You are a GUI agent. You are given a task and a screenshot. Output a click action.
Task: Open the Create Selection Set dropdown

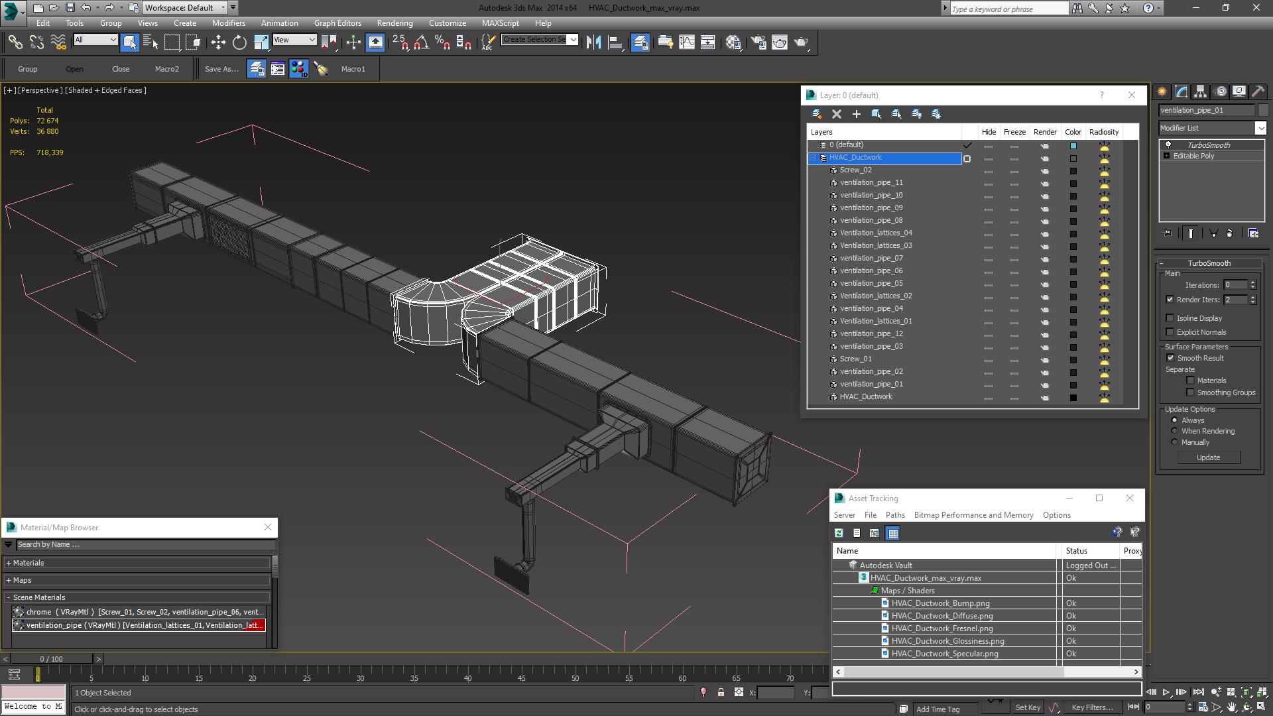coord(540,40)
